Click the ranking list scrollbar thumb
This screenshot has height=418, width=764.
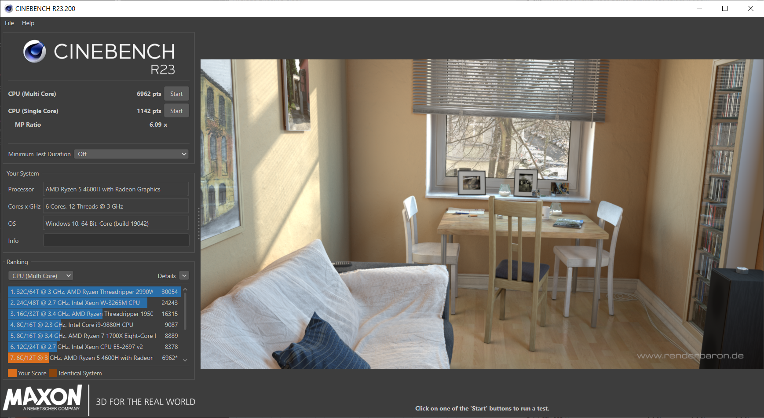pos(185,311)
